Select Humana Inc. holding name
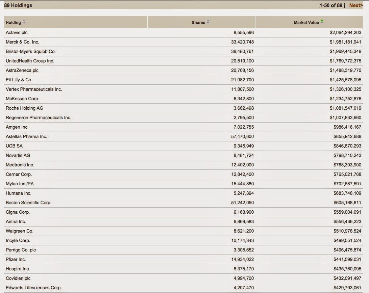Viewport: 369px width, 293px height. (19, 193)
